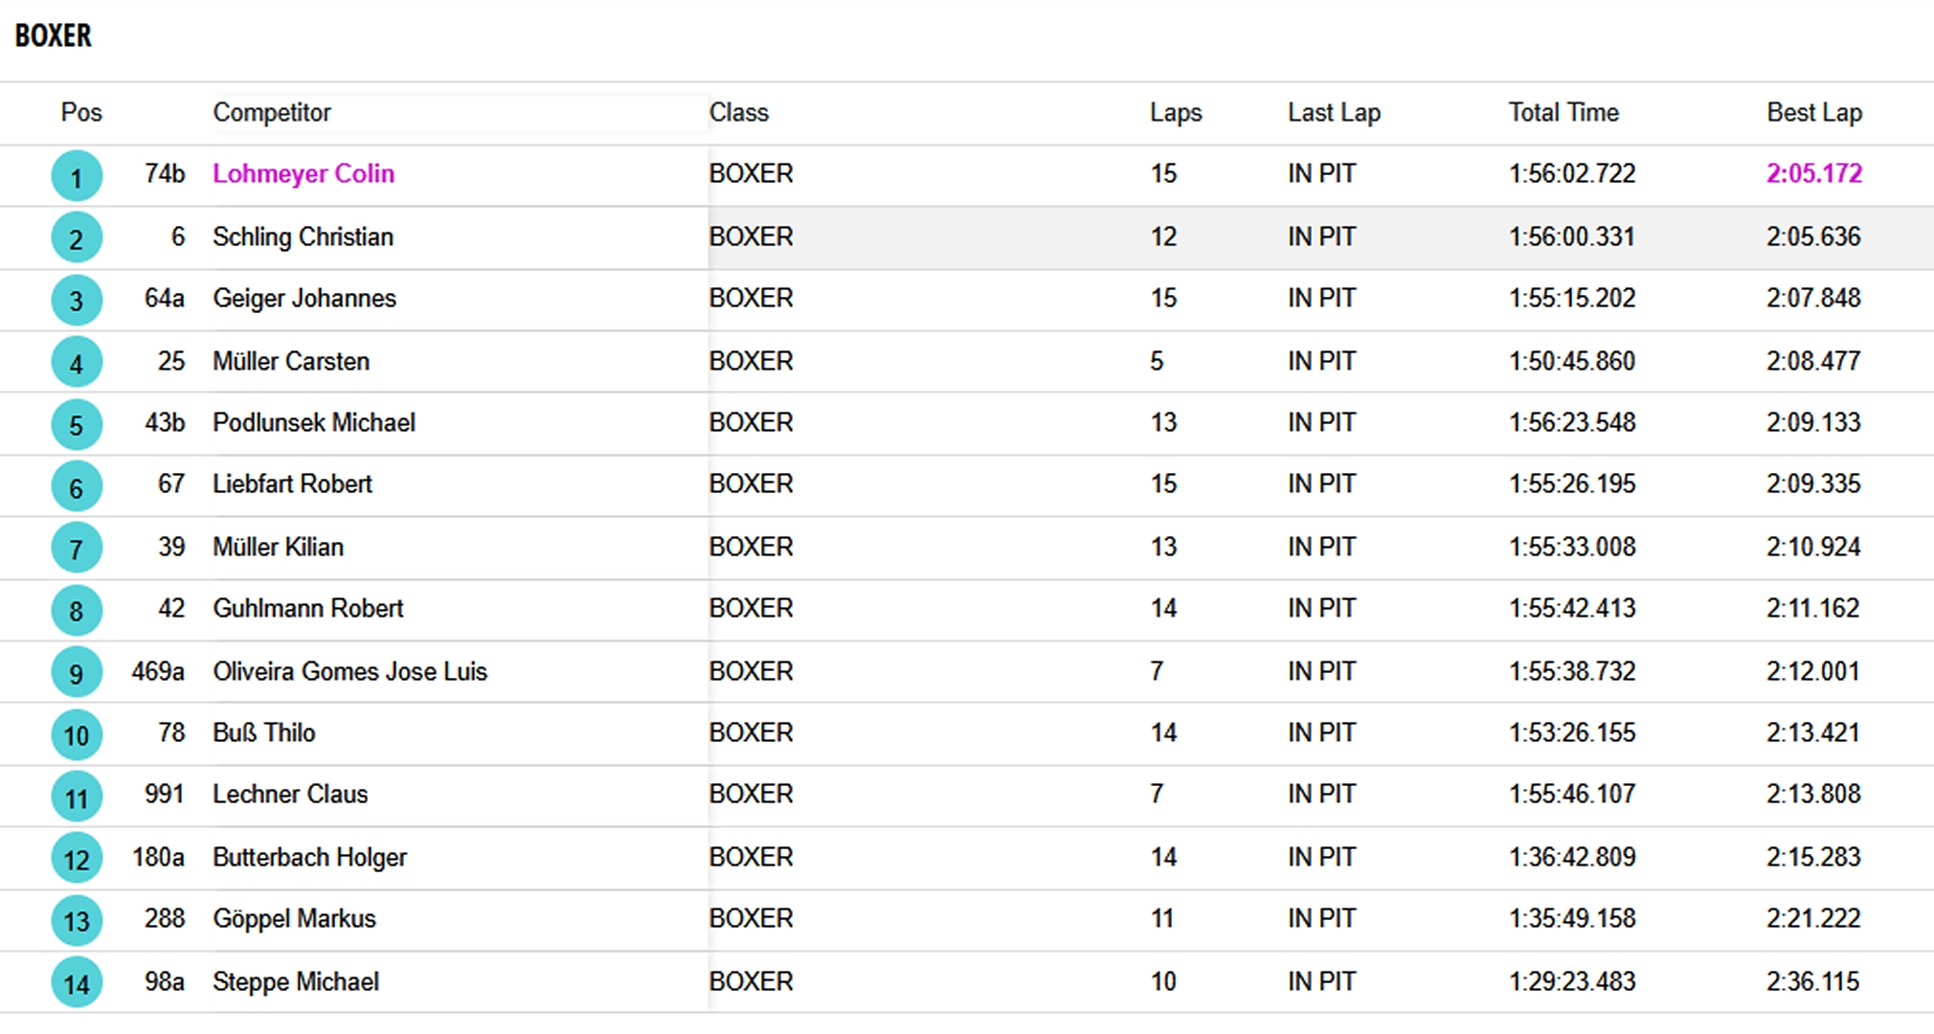The image size is (1934, 1034).
Task: Open competitor Lohmeyer Colin
Action: click(x=304, y=174)
